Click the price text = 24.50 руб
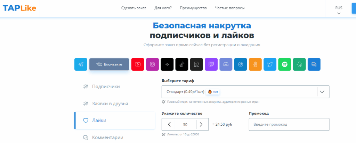The width and height of the screenshot is (356, 143). 222,124
